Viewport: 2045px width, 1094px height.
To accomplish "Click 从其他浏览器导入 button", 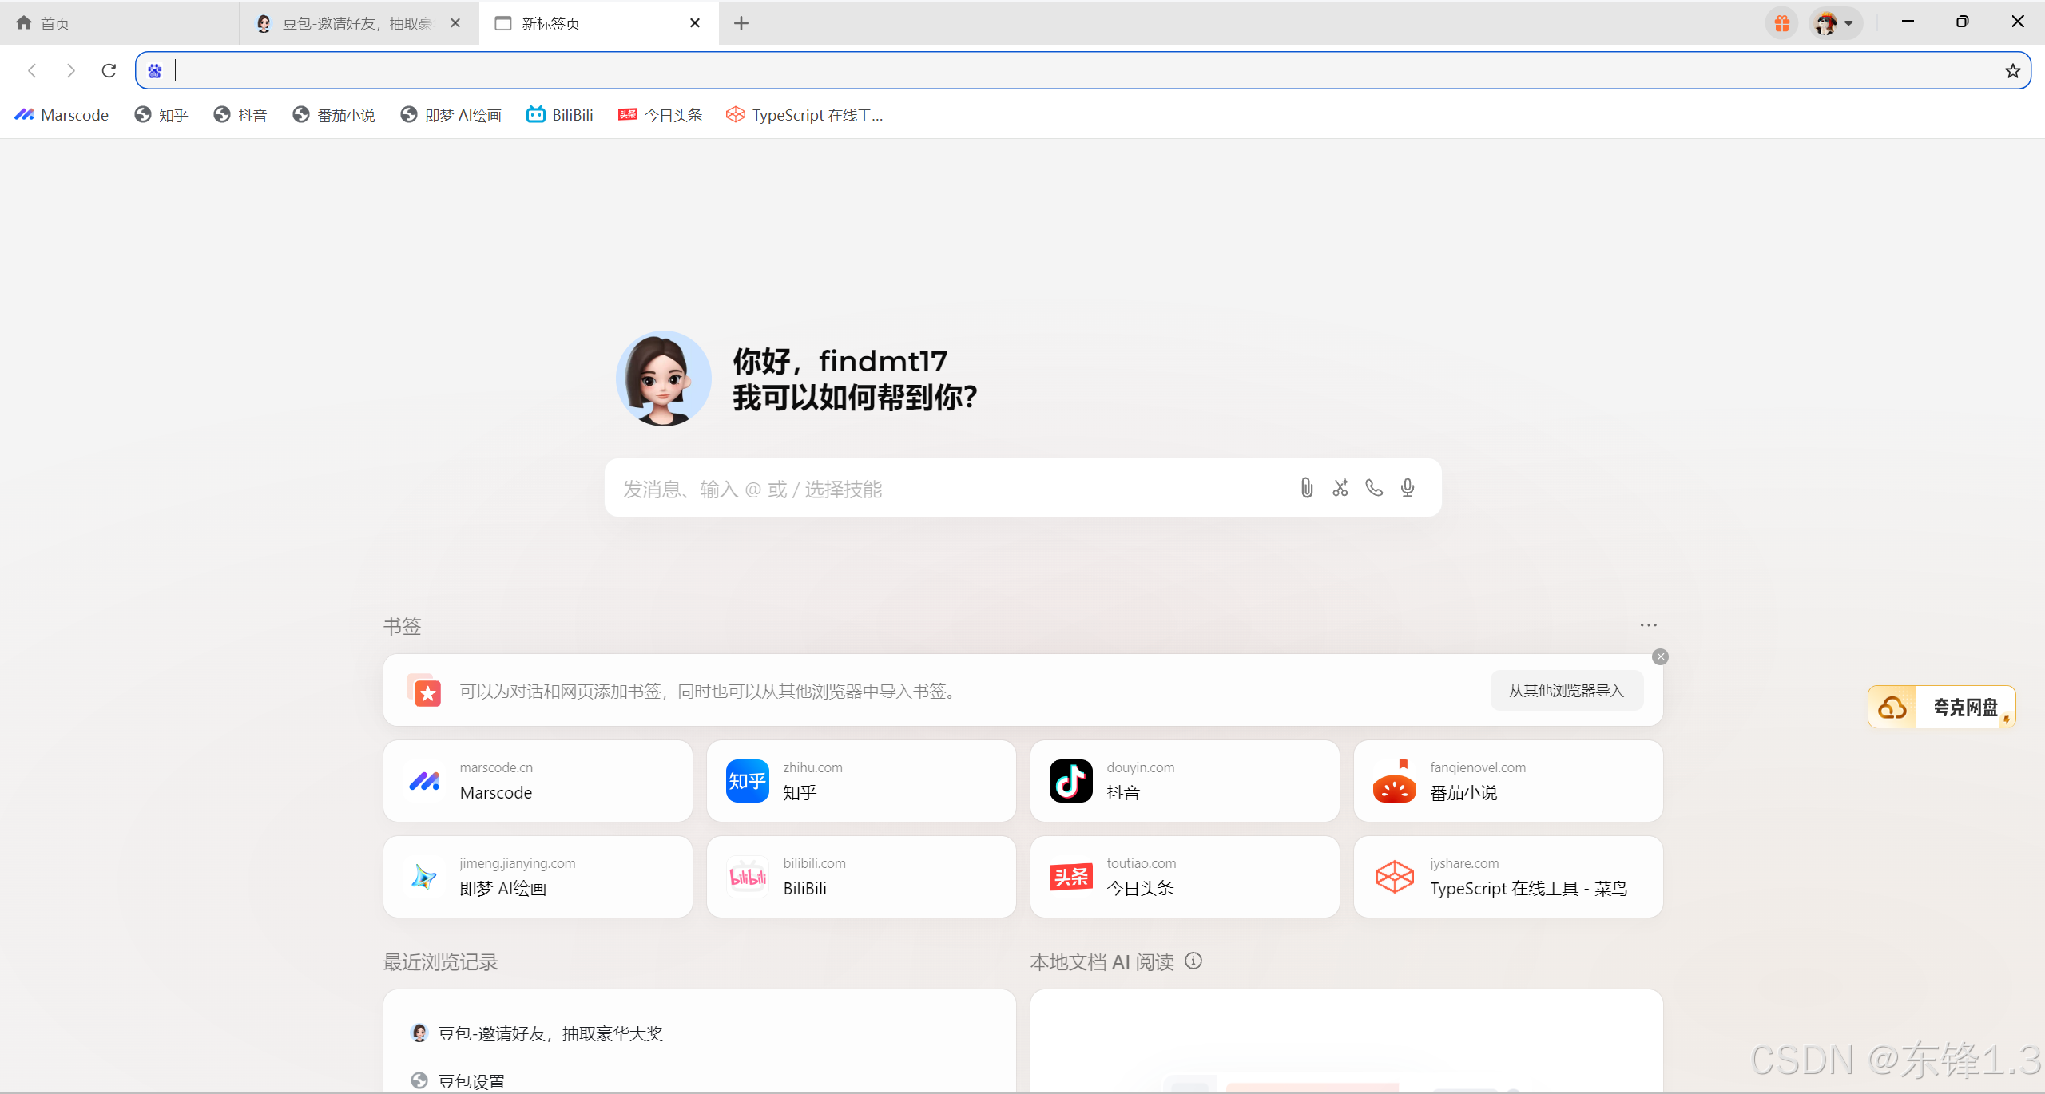I will [x=1566, y=691].
